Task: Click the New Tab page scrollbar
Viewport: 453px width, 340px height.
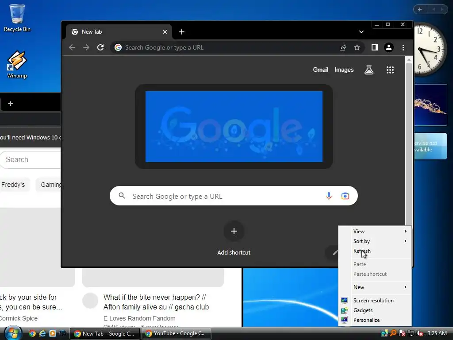Action: coord(408,145)
